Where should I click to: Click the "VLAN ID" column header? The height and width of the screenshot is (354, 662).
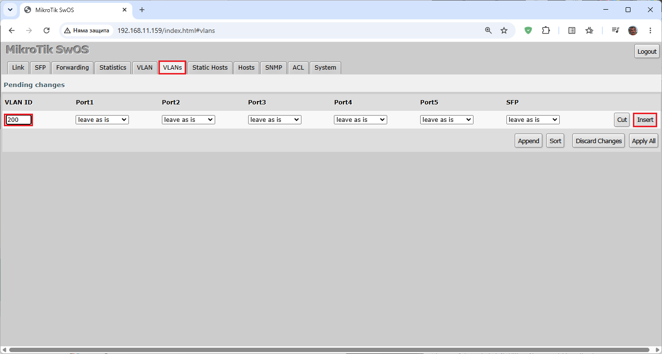18,102
